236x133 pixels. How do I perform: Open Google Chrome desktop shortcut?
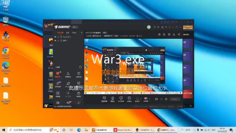(6, 53)
